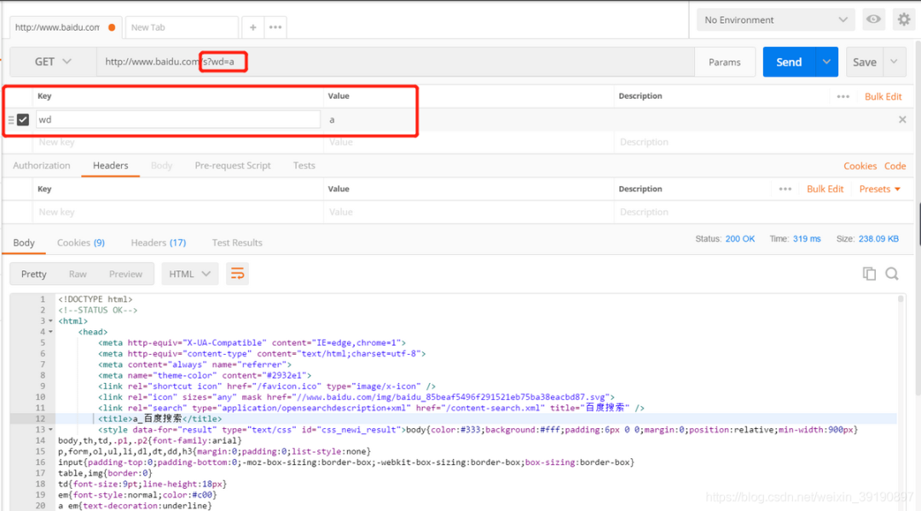Send the GET request
Screen dimensions: 921x511
point(789,61)
